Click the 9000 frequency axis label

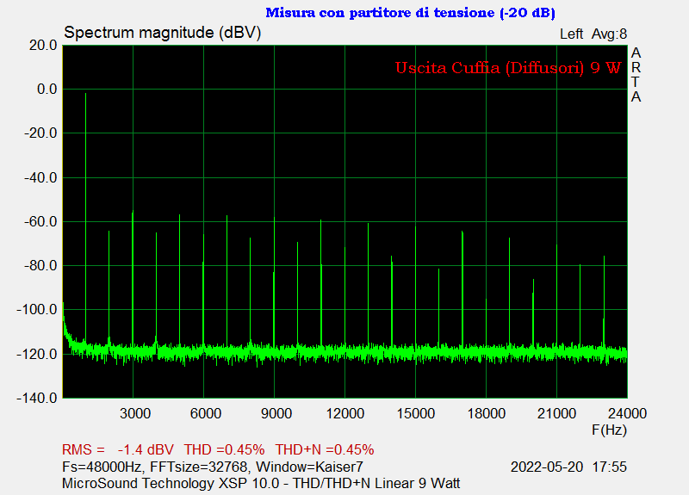276,413
